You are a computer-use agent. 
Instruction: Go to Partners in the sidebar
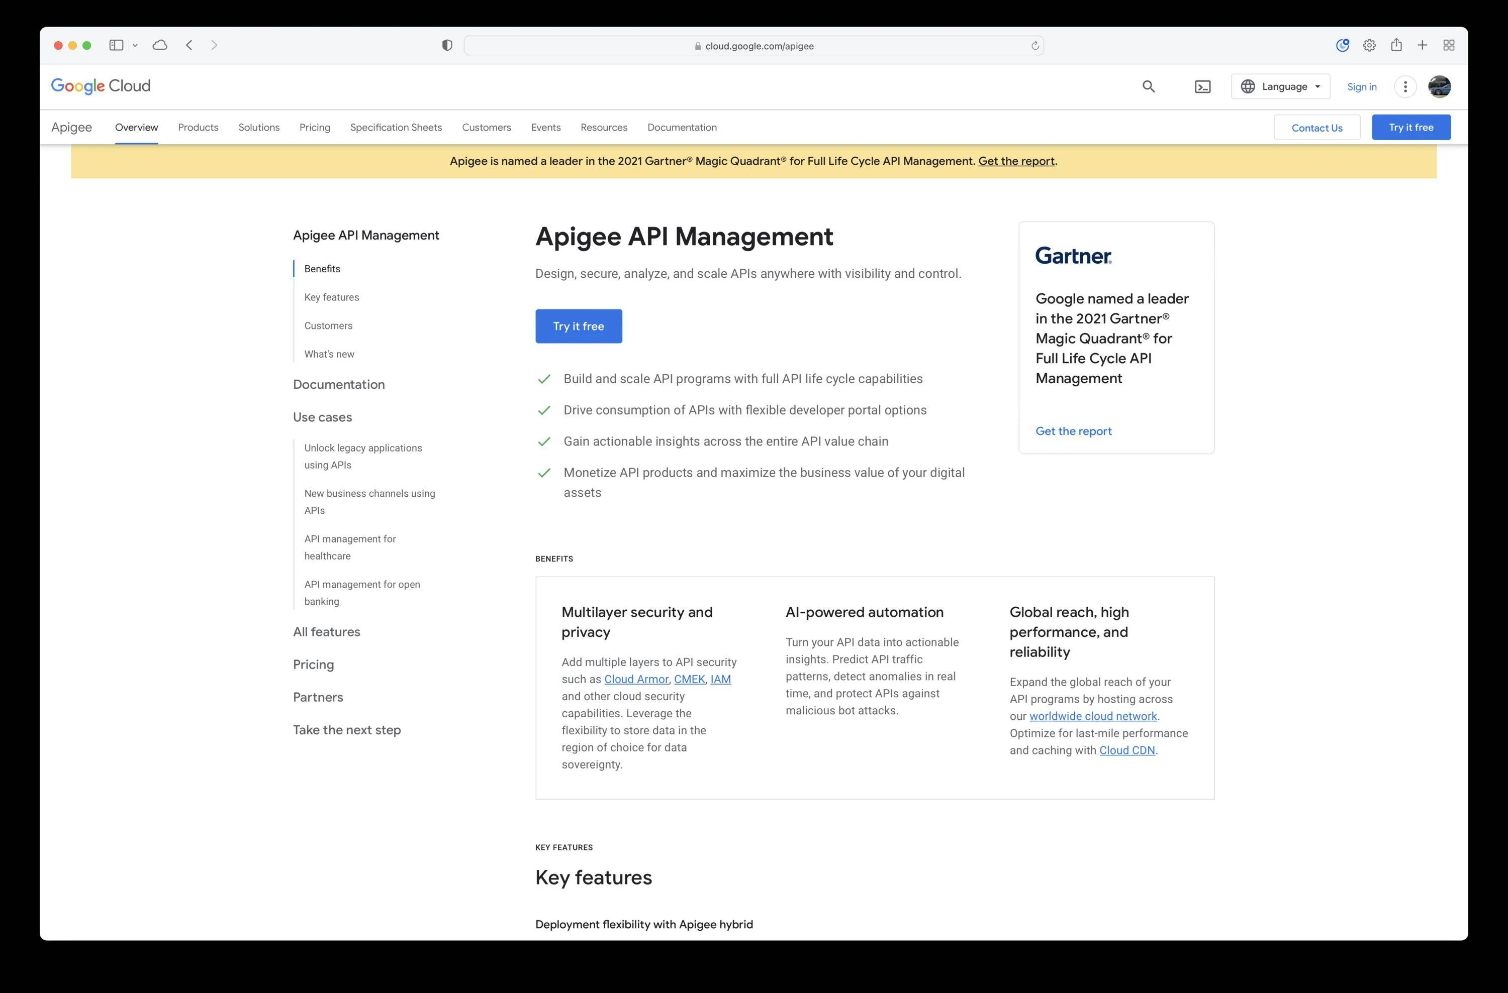[x=318, y=697]
